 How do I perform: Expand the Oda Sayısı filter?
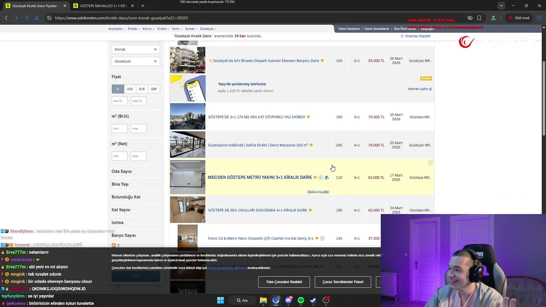click(x=122, y=171)
